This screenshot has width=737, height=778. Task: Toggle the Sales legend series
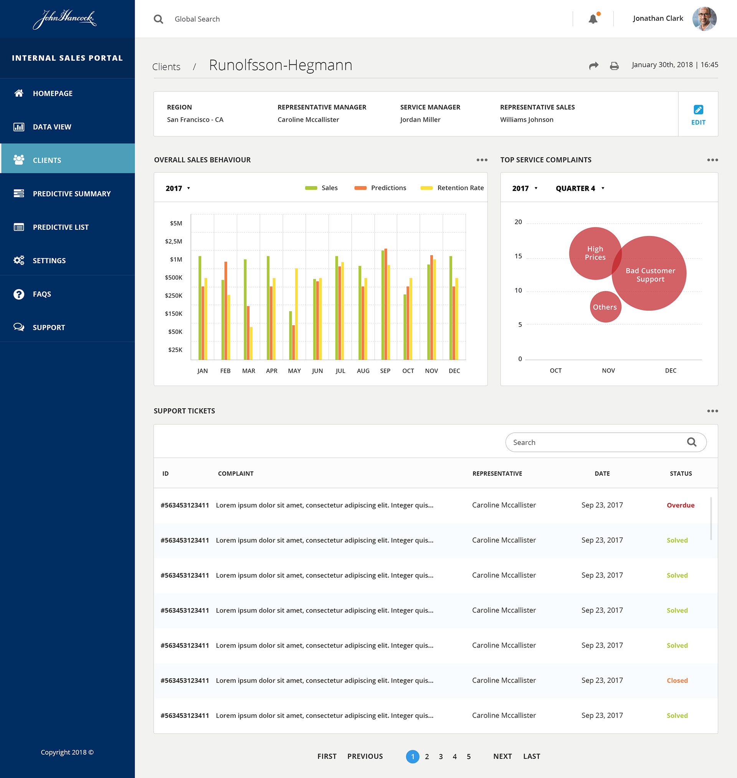coord(321,188)
